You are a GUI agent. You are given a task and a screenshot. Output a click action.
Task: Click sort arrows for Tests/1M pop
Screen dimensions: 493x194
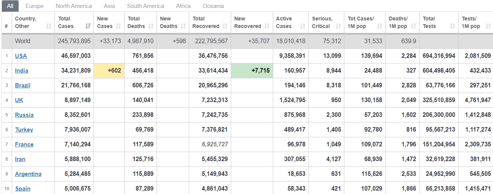pos(487,26)
